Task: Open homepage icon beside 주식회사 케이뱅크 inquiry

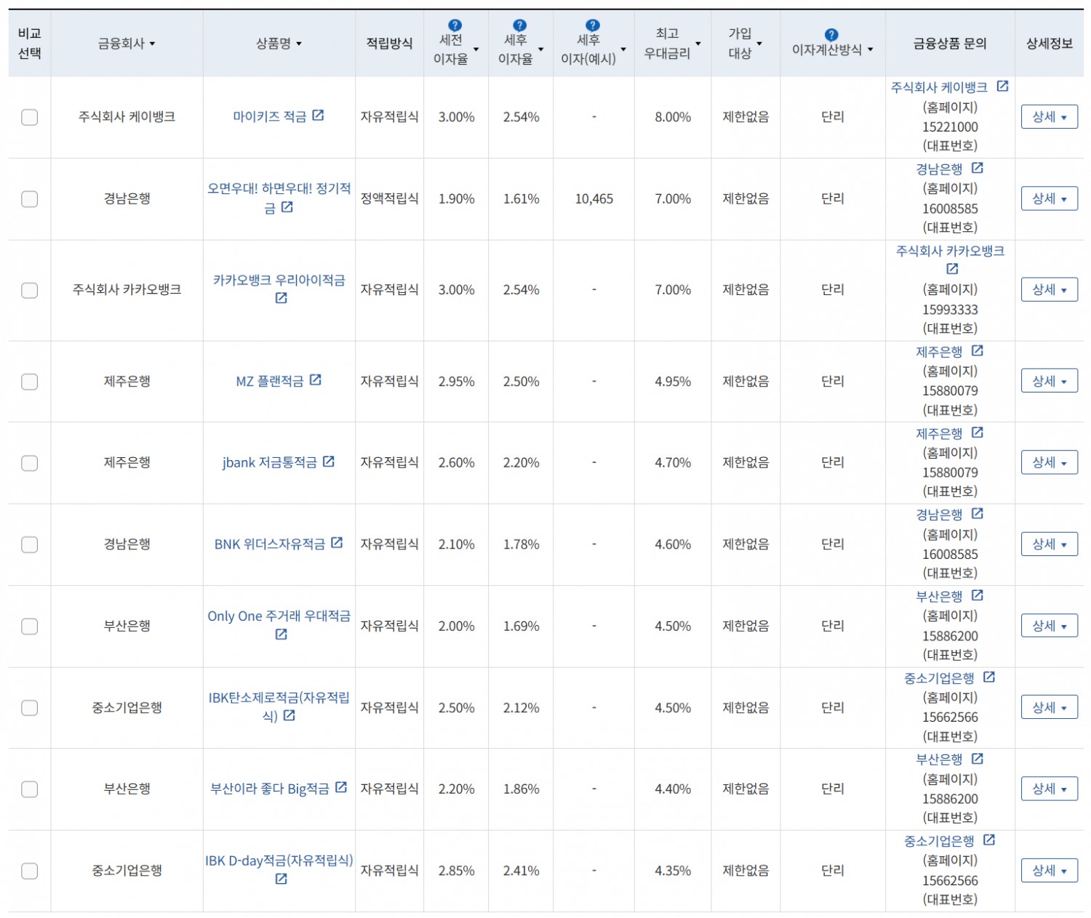Action: click(x=1002, y=86)
